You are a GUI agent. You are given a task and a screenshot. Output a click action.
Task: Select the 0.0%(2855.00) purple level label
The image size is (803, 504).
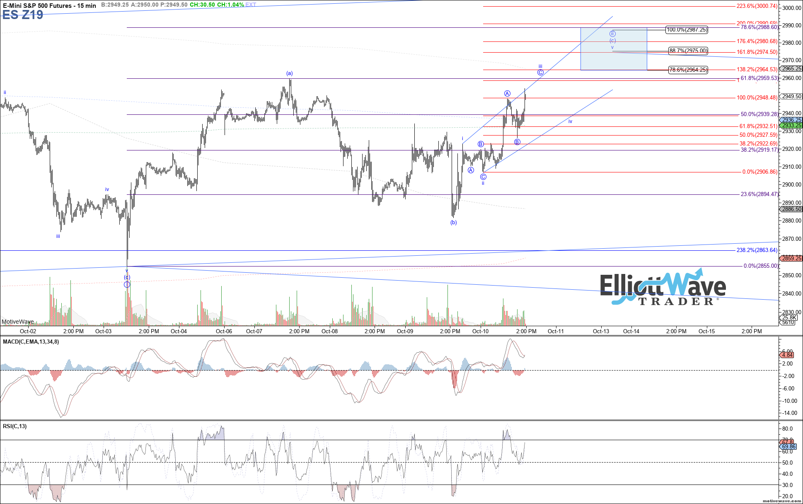(761, 266)
